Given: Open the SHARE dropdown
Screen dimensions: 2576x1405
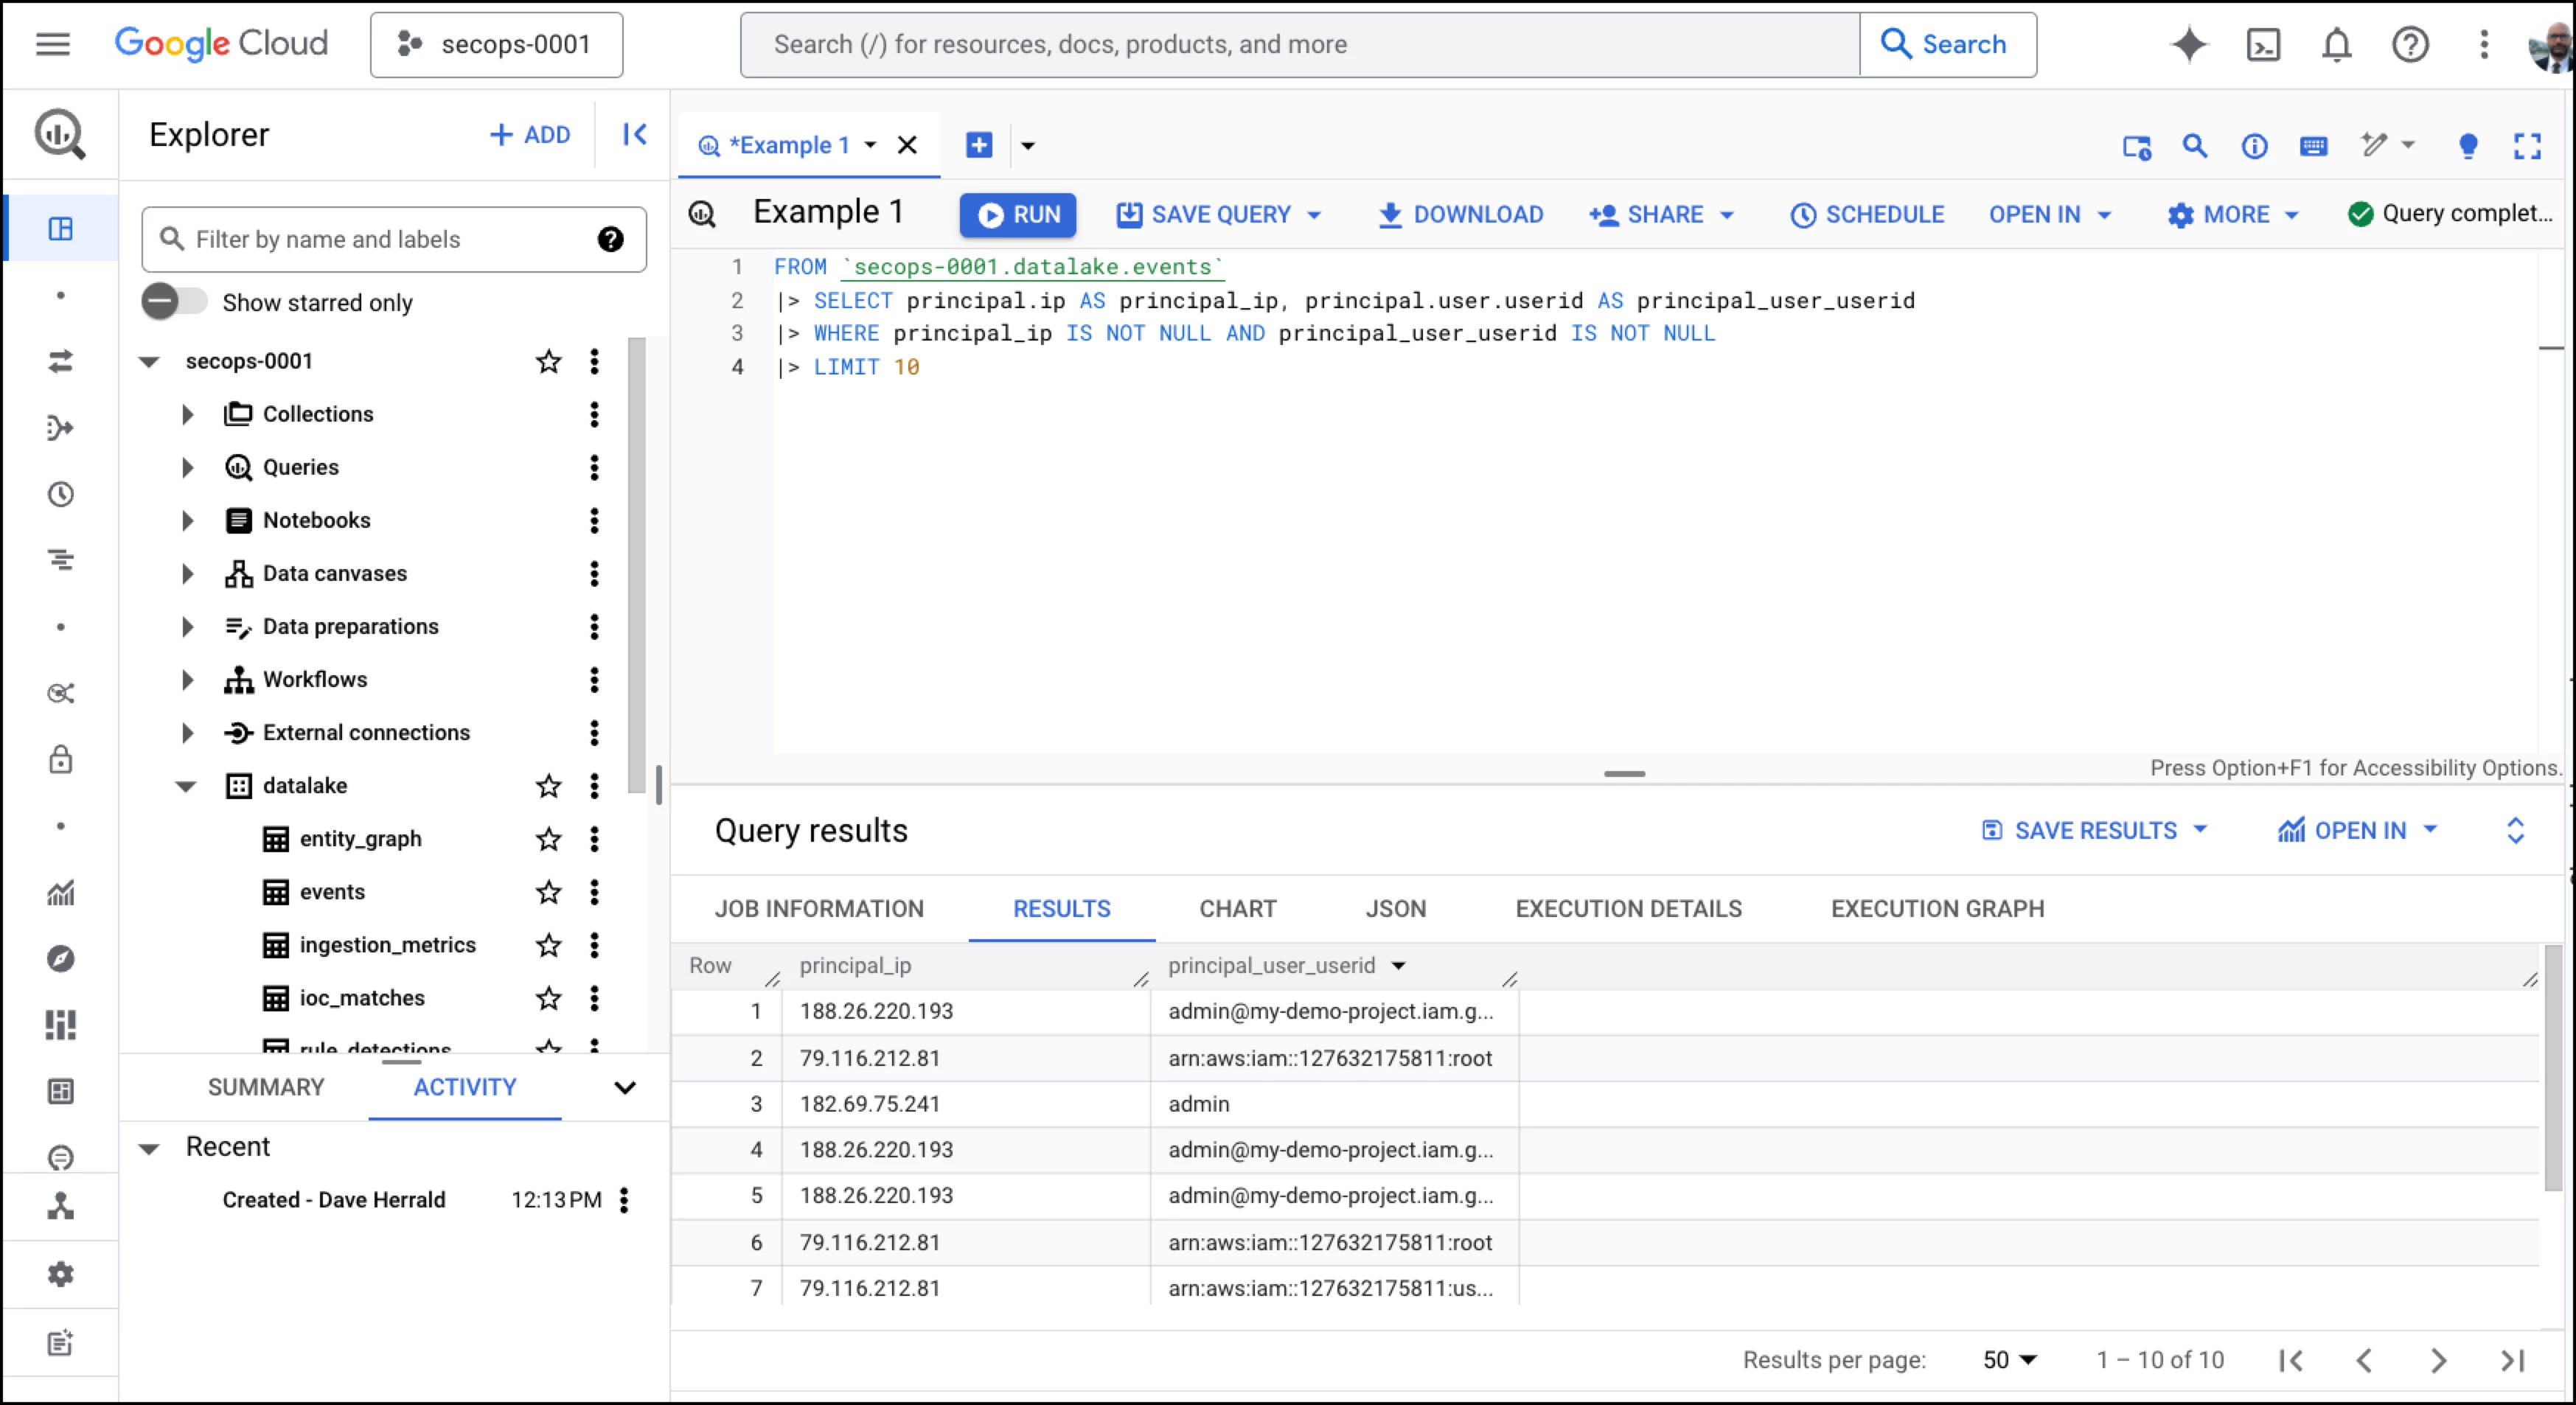Looking at the screenshot, I should click(x=1660, y=214).
